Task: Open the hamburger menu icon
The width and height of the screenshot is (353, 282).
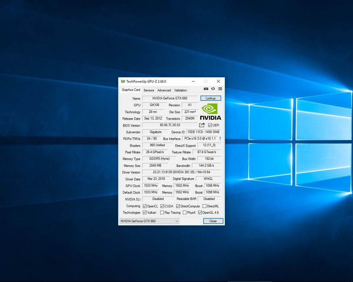Action: pyautogui.click(x=220, y=89)
